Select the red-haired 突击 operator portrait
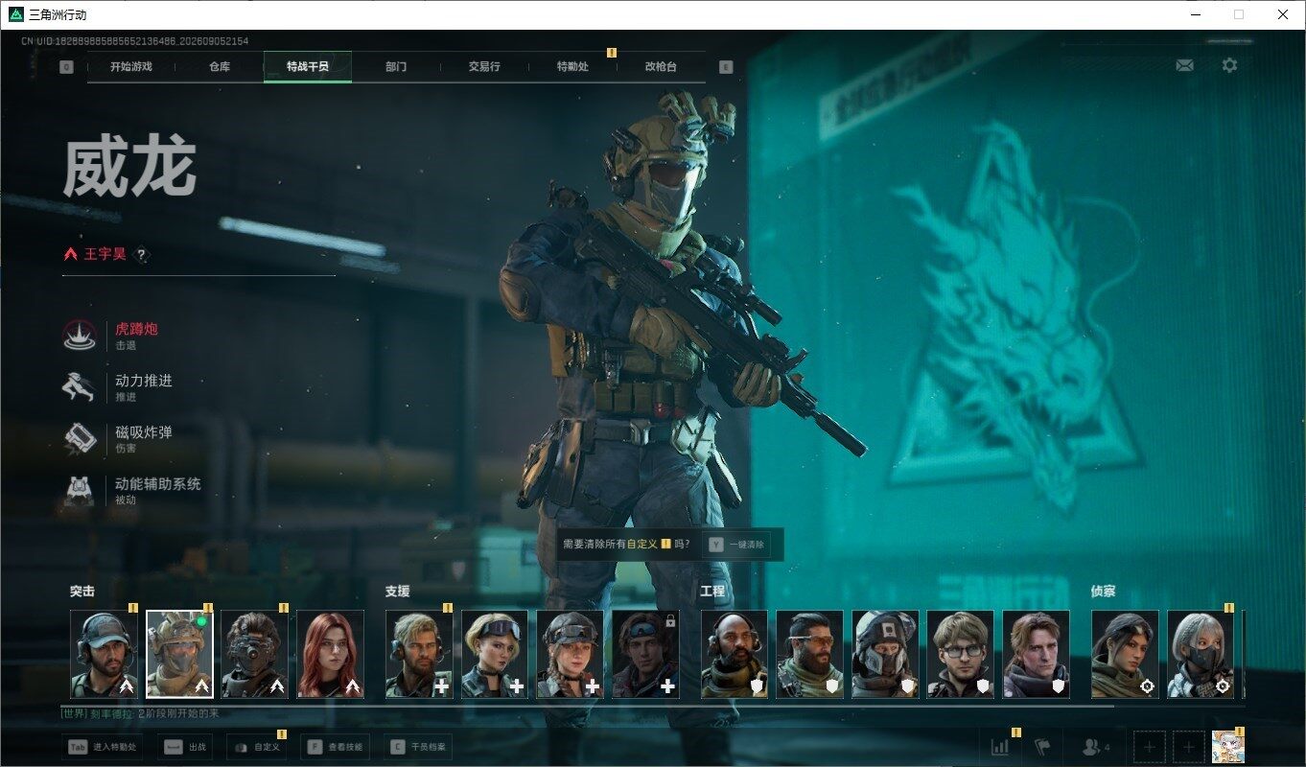 (331, 654)
